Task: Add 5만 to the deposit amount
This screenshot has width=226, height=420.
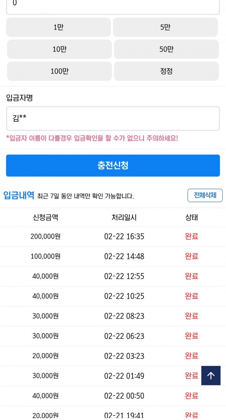Action: click(x=165, y=27)
